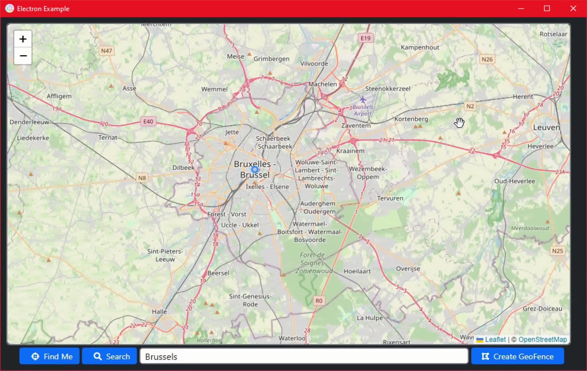Click the N2 road label
This screenshot has width=587, height=371.
pyautogui.click(x=470, y=106)
